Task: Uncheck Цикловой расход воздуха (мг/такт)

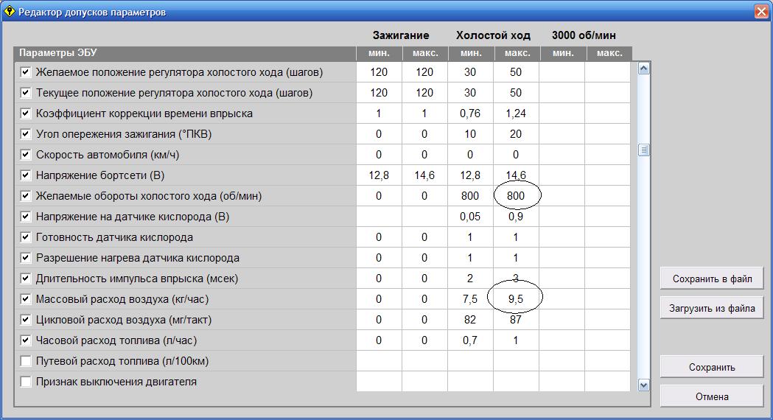Action: (x=26, y=320)
